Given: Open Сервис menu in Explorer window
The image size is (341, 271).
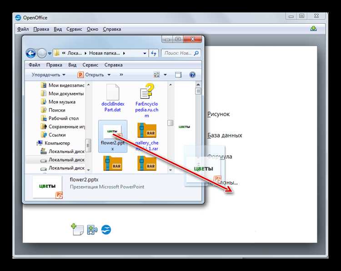Looking at the screenshot, I should pyautogui.click(x=90, y=65).
